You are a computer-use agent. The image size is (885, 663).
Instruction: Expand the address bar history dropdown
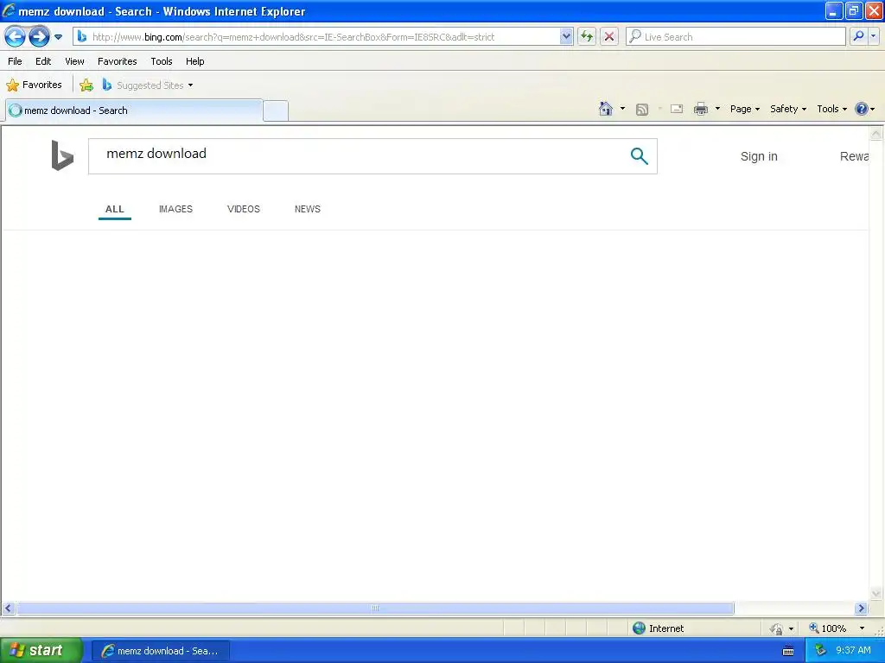566,36
